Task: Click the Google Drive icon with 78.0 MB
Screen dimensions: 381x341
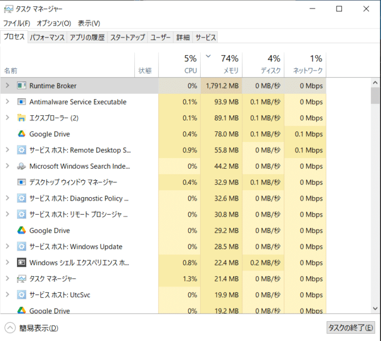Action: coord(22,134)
